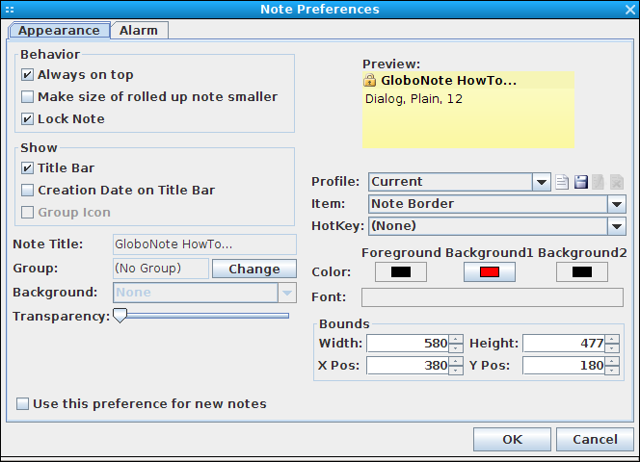Click the Change group button
The width and height of the screenshot is (640, 462).
(254, 269)
